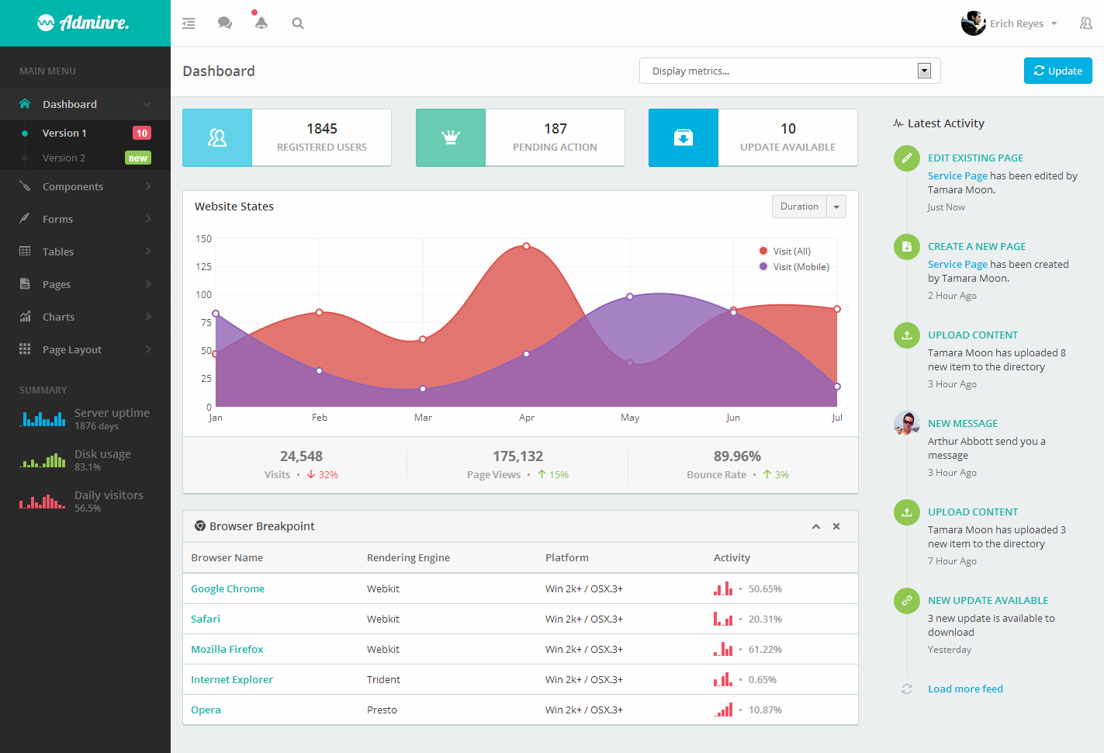This screenshot has width=1104, height=753.
Task: Click the Server uptime sparkline
Action: pyautogui.click(x=42, y=418)
